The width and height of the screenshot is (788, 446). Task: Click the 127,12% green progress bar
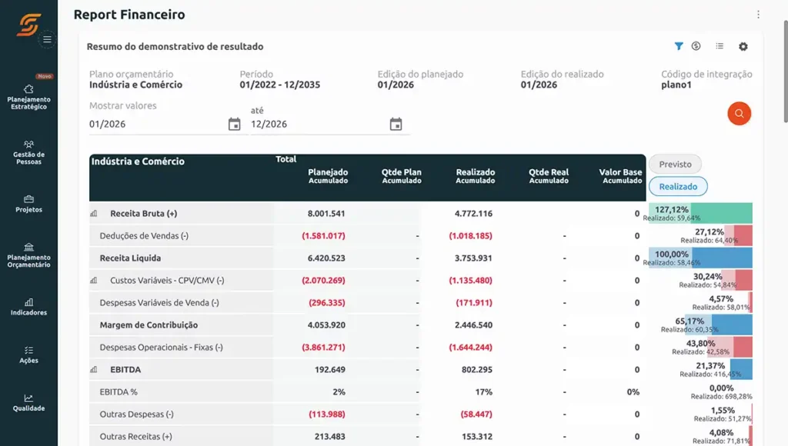click(700, 214)
